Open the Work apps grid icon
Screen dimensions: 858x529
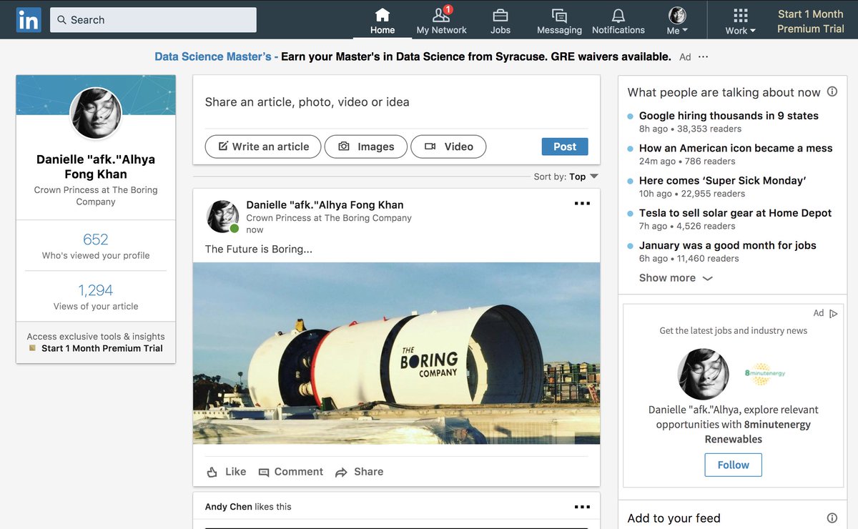pos(741,15)
